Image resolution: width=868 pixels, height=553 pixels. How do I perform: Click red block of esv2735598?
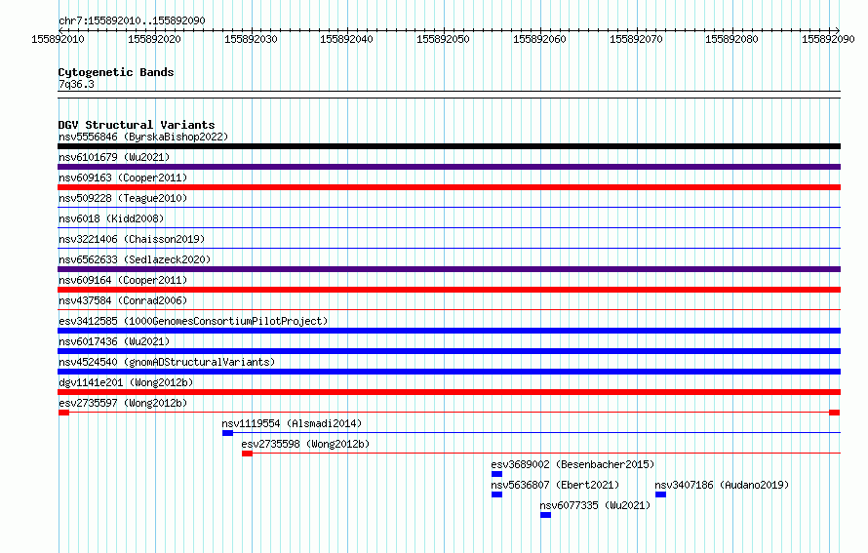[x=247, y=454]
